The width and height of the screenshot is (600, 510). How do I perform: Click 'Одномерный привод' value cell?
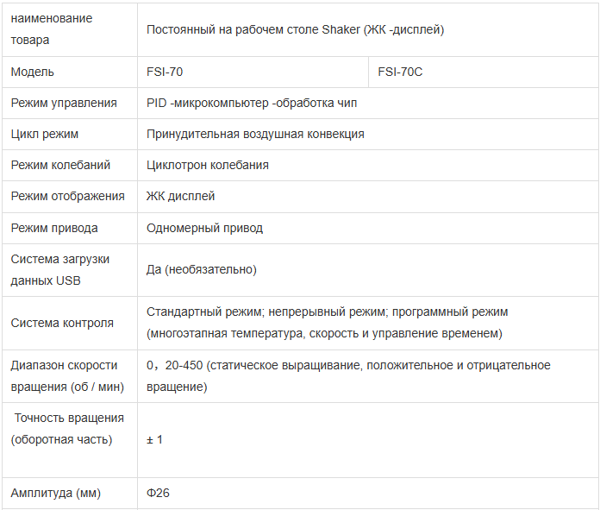click(368, 228)
